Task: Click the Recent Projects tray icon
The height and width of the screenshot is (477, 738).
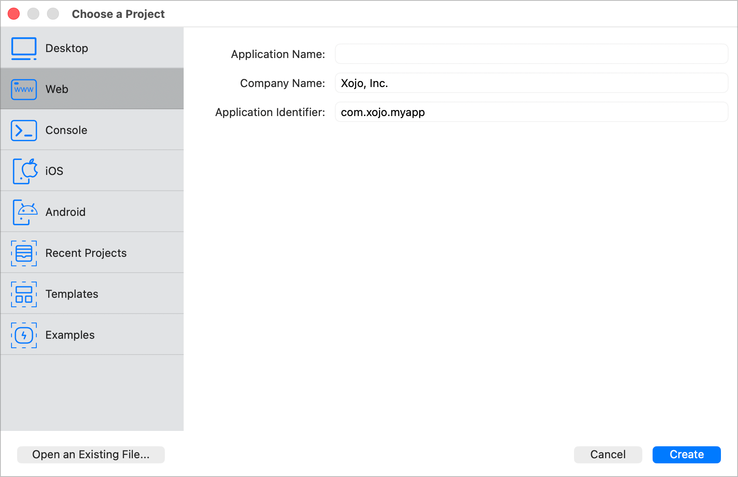Action: (x=24, y=253)
